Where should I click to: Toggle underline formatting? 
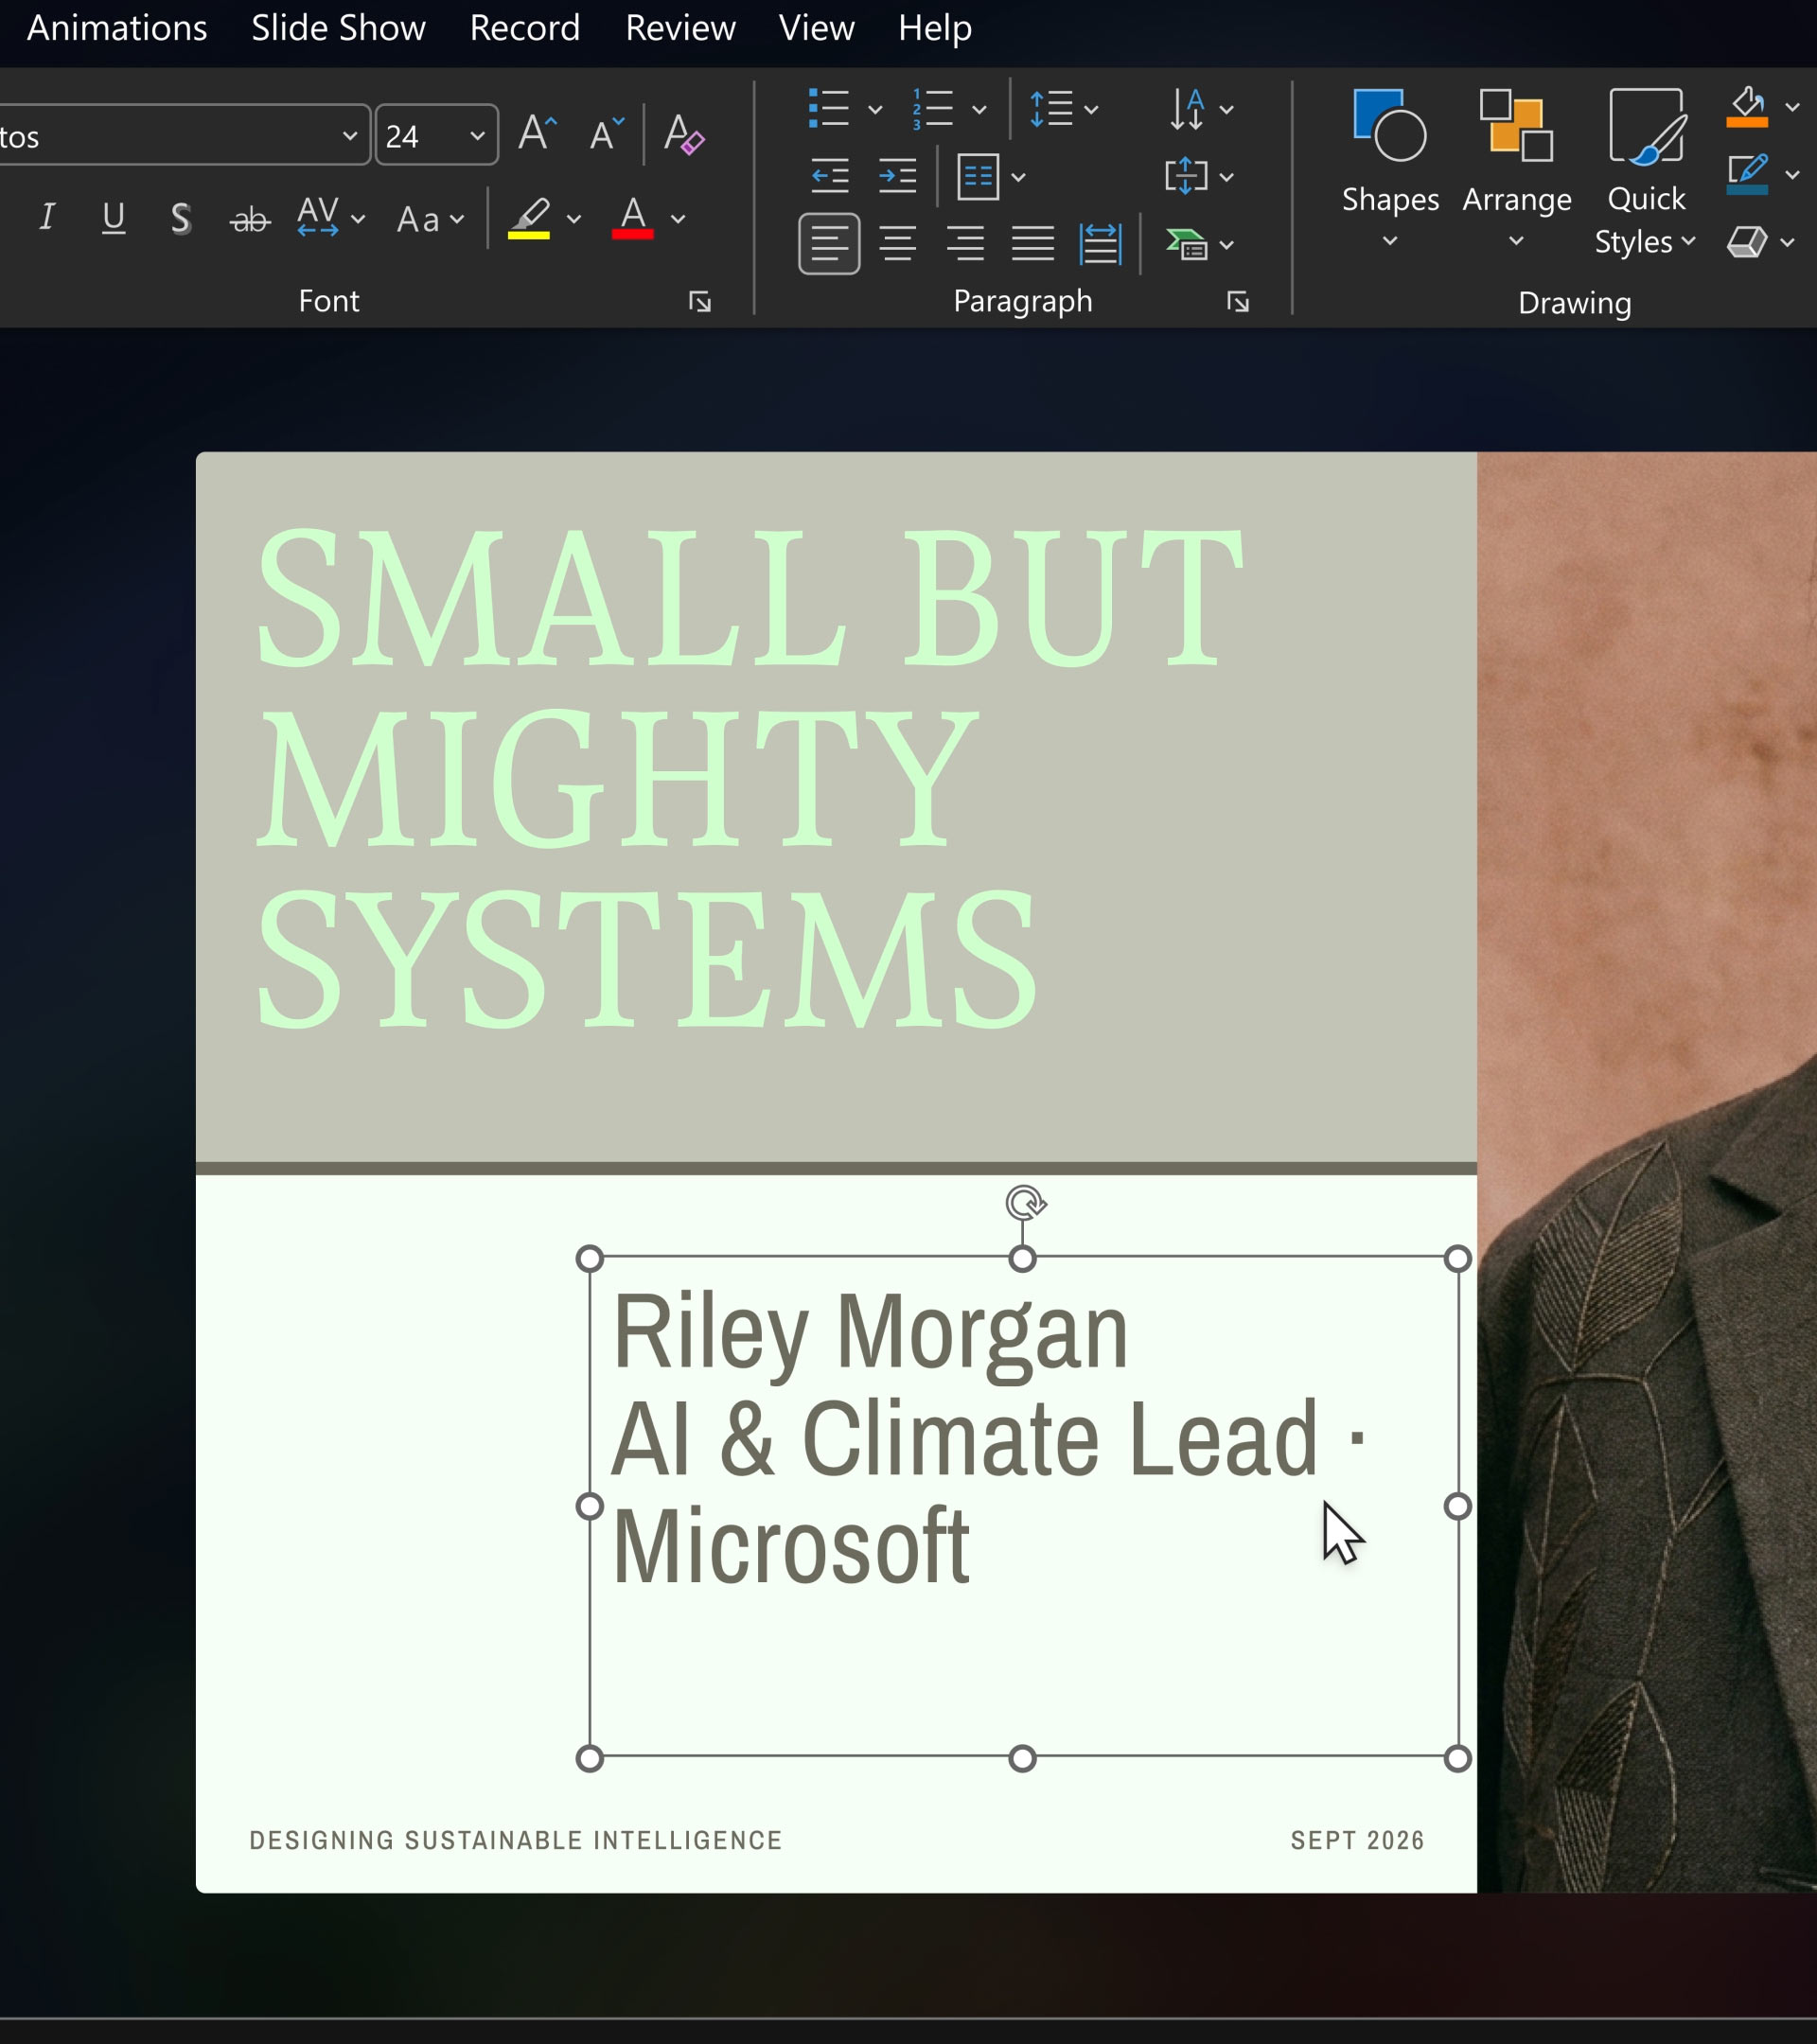point(114,217)
